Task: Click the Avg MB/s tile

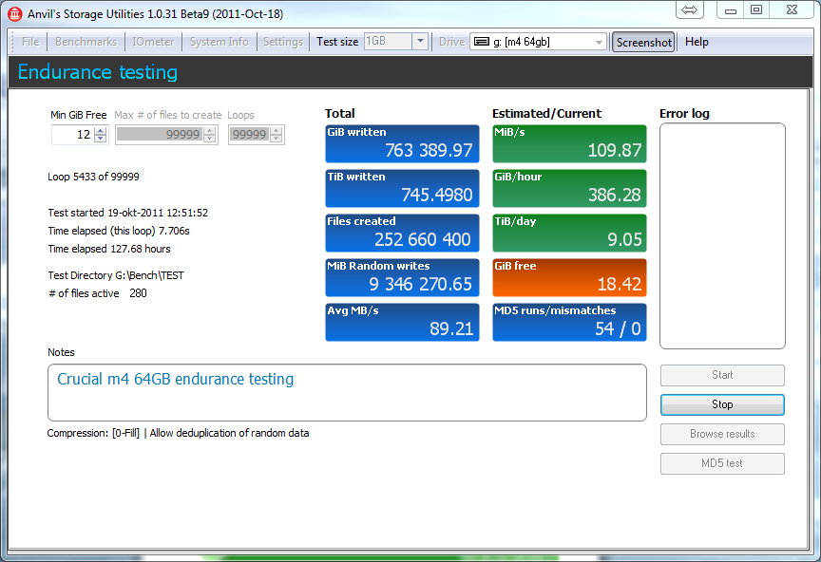Action: pyautogui.click(x=402, y=323)
